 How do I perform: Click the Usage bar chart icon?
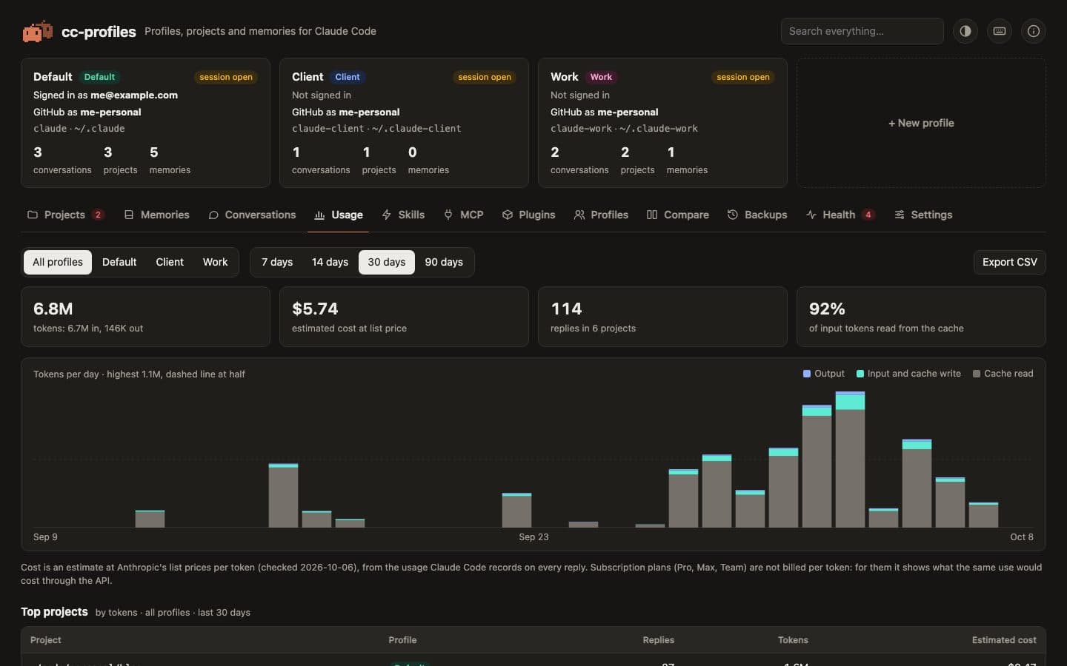pos(320,215)
